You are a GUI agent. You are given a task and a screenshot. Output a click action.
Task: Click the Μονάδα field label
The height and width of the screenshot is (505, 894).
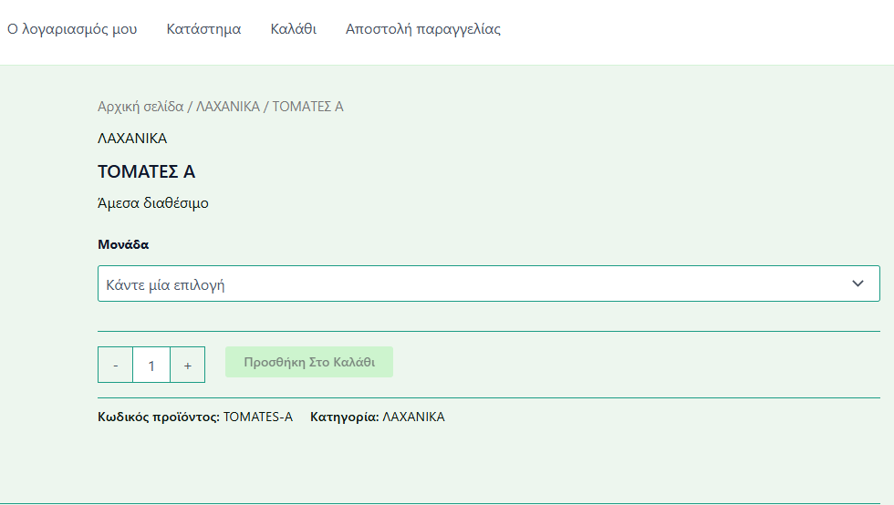click(123, 244)
